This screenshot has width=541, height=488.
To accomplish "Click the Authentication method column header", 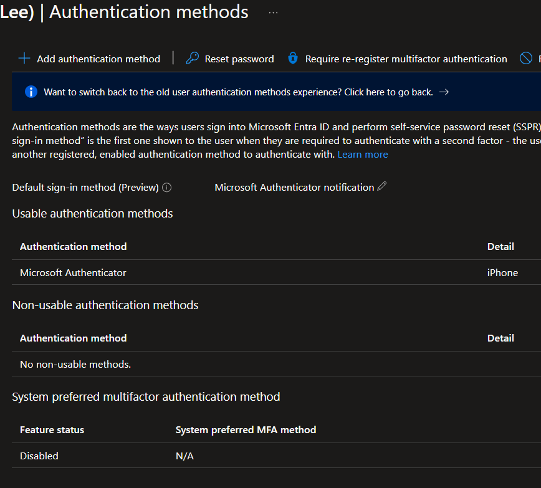I will (73, 246).
